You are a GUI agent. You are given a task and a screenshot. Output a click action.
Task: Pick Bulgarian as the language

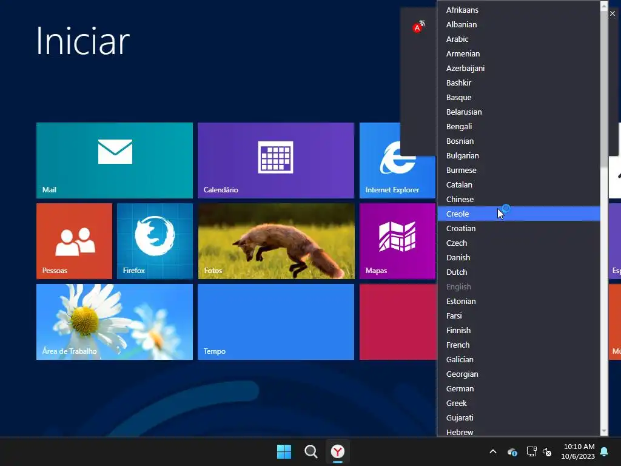click(x=519, y=156)
